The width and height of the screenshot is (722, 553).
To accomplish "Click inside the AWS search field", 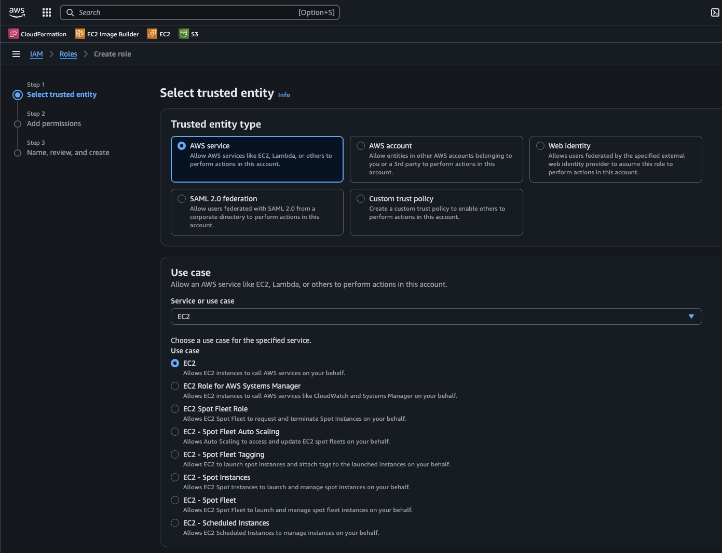I will tap(200, 12).
